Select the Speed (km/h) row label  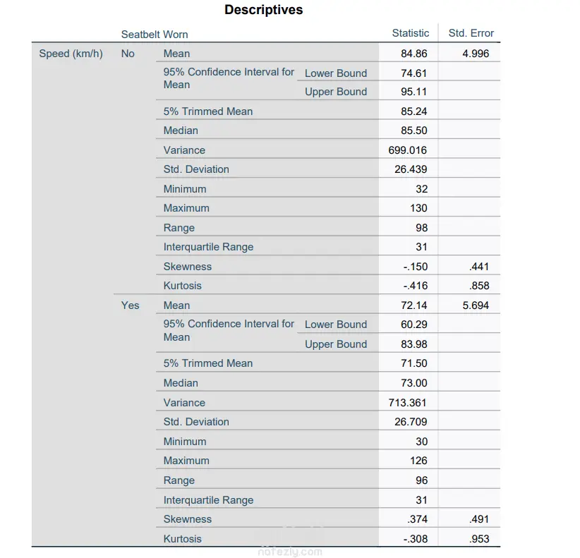pos(71,54)
